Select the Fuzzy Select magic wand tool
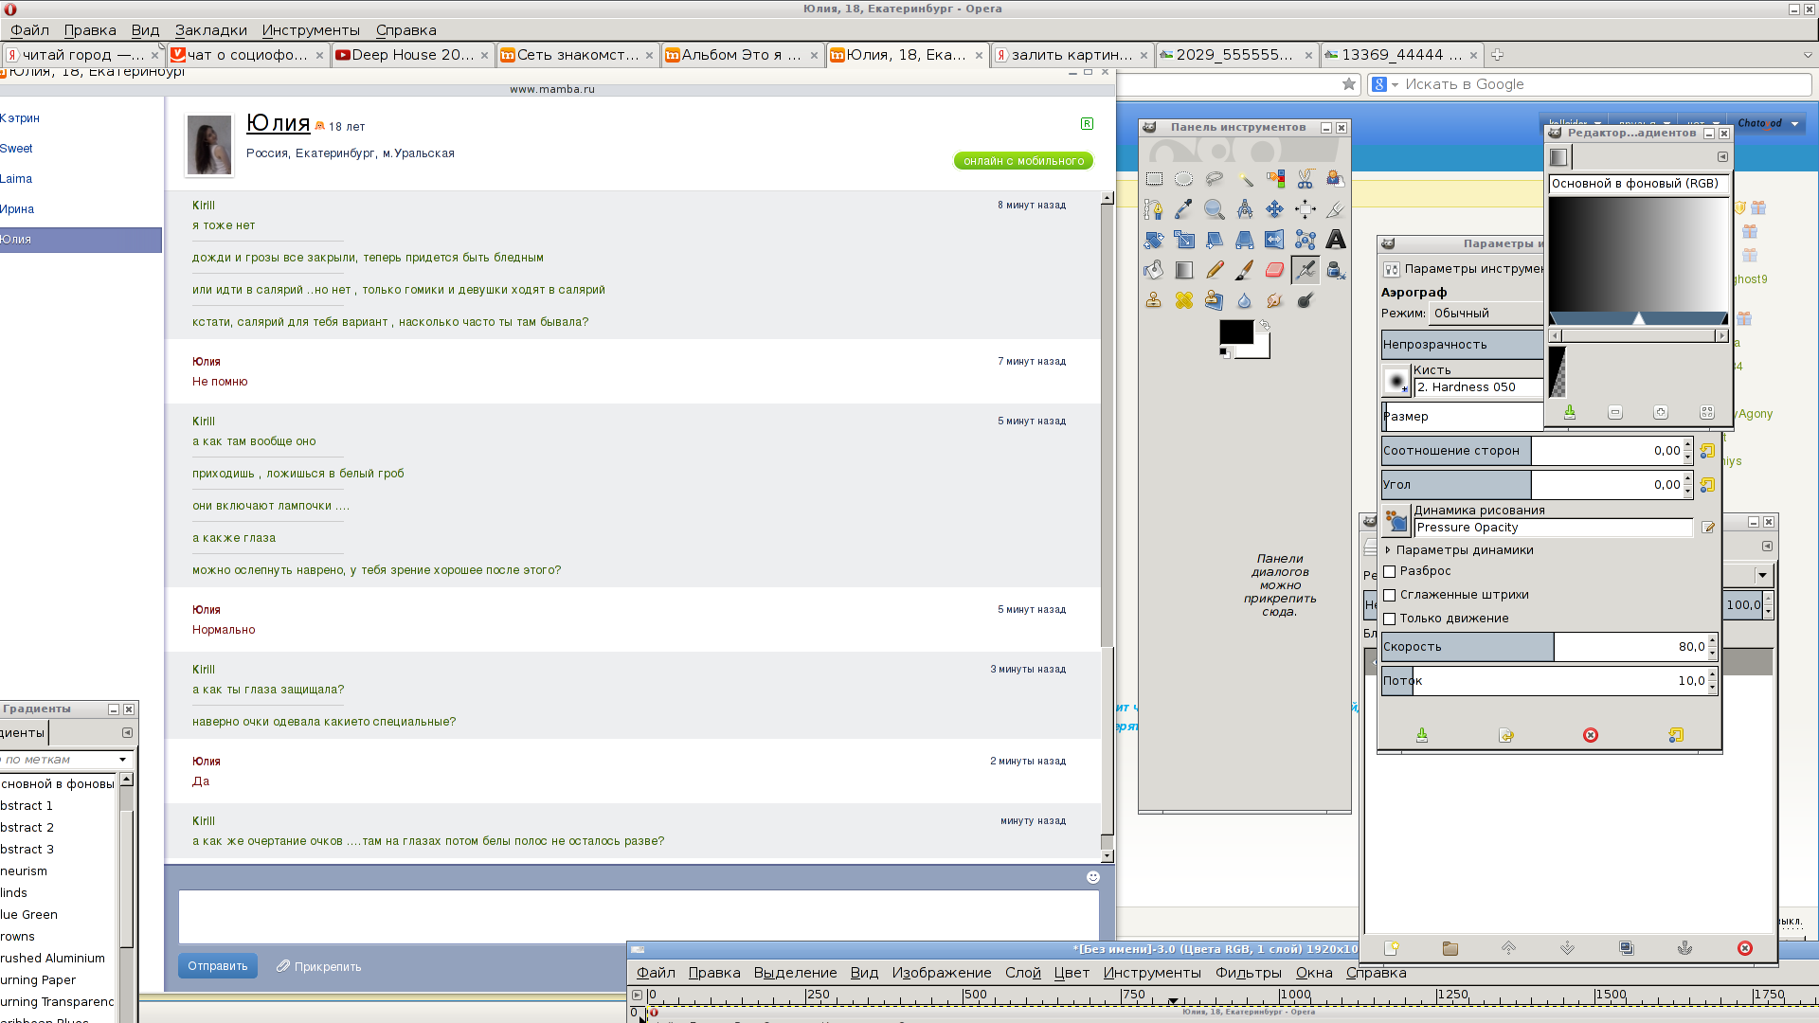 [1245, 179]
